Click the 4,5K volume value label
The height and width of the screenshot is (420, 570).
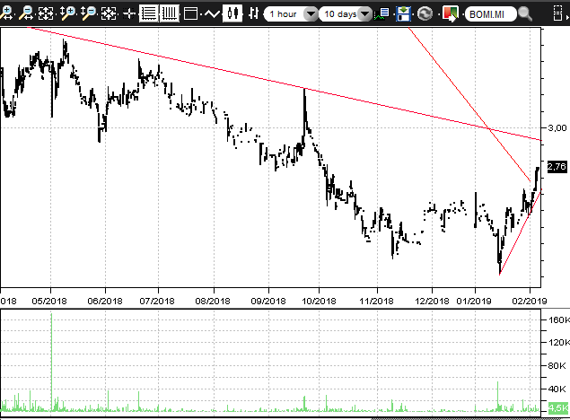(x=558, y=407)
